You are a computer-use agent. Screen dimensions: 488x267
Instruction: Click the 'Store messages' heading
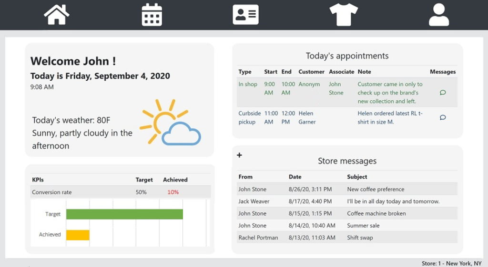[347, 161]
